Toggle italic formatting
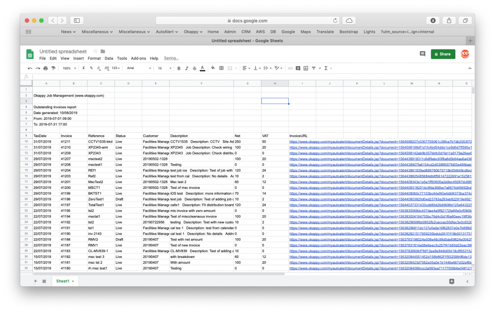The height and width of the screenshot is (313, 495). coord(187,68)
